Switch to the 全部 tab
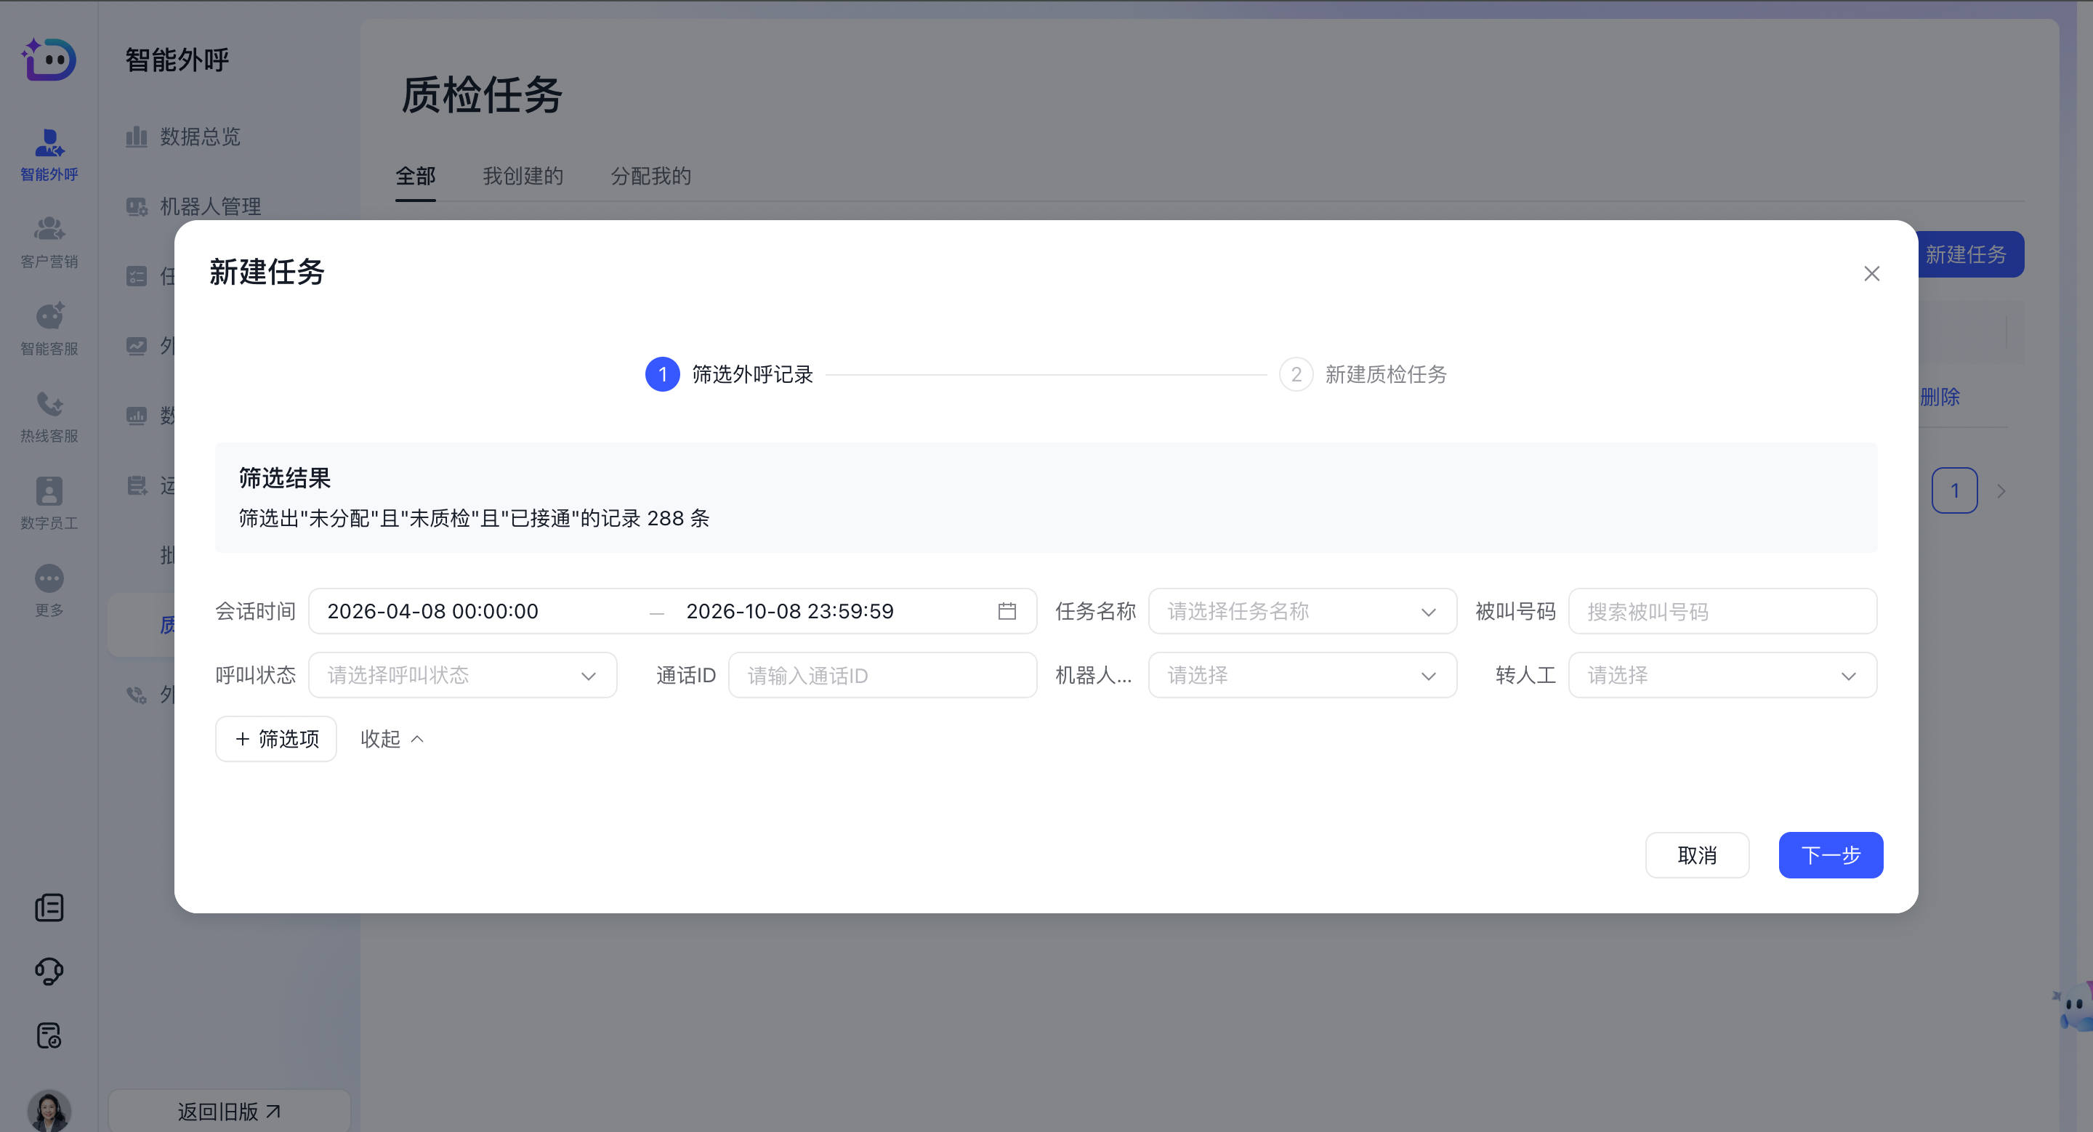This screenshot has width=2093, height=1132. (415, 175)
